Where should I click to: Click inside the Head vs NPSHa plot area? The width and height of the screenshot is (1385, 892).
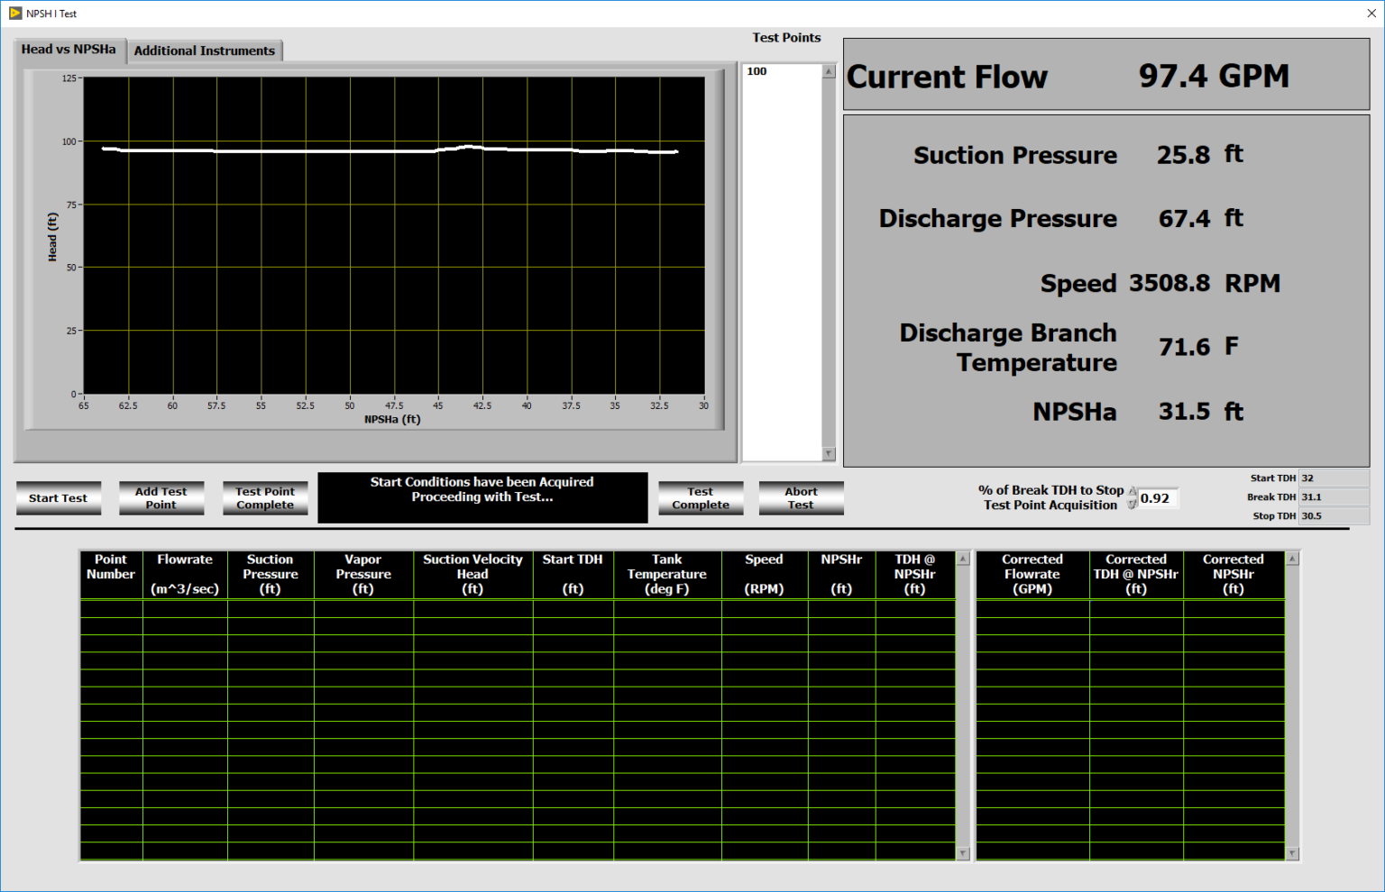click(x=392, y=239)
